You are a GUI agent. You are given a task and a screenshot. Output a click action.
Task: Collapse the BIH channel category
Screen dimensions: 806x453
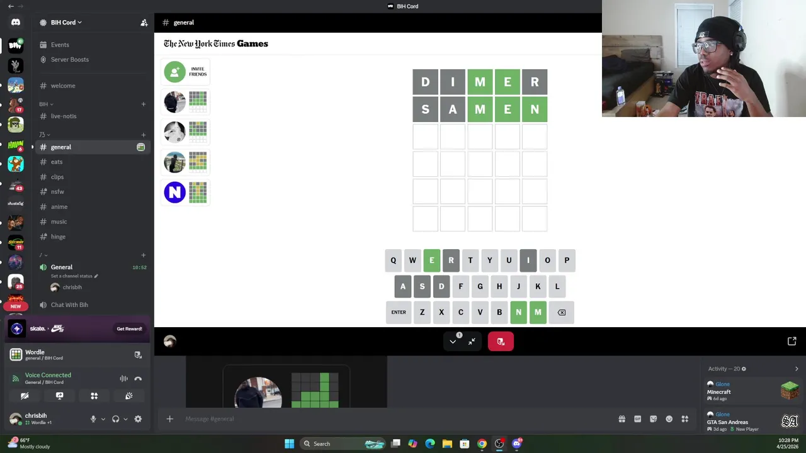click(47, 104)
